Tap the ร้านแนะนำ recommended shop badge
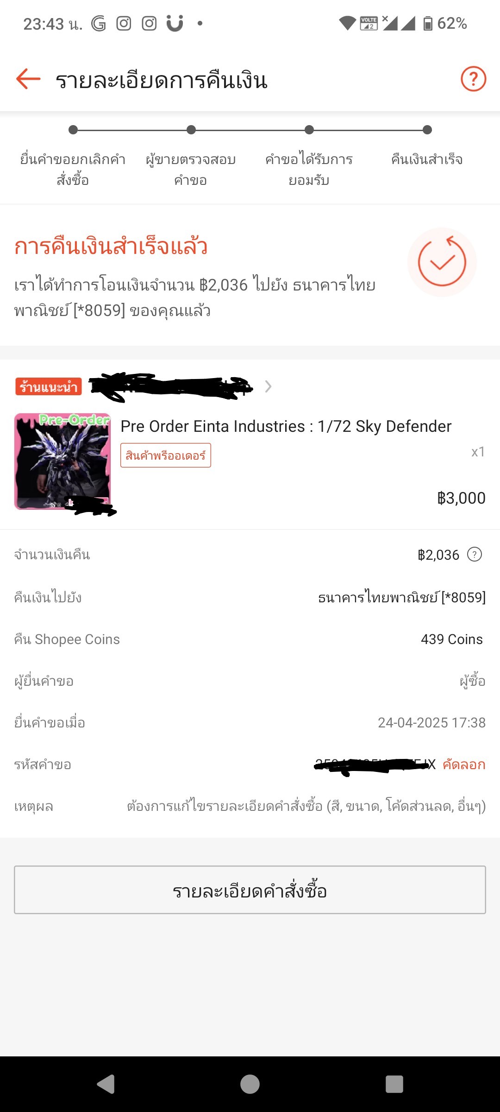 [x=49, y=387]
